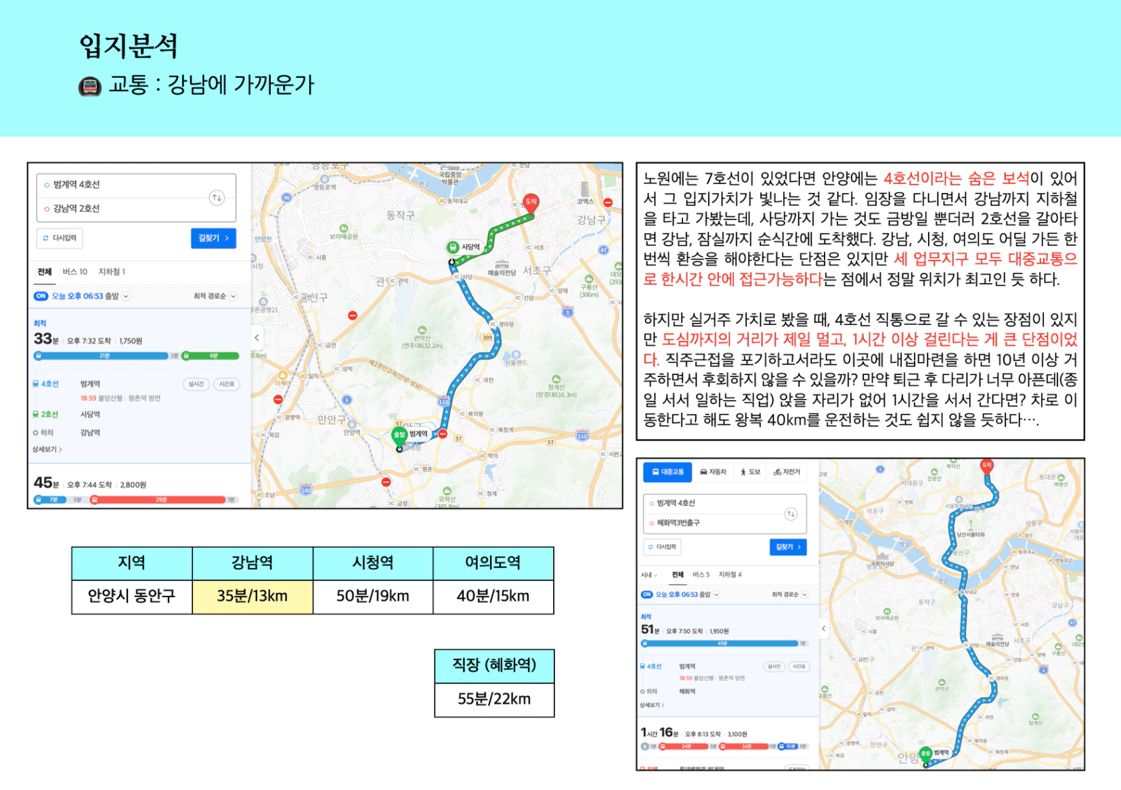The height and width of the screenshot is (790, 1121).
Task: Toggle the ON departure switch in Hyehwa panel
Action: click(x=646, y=594)
